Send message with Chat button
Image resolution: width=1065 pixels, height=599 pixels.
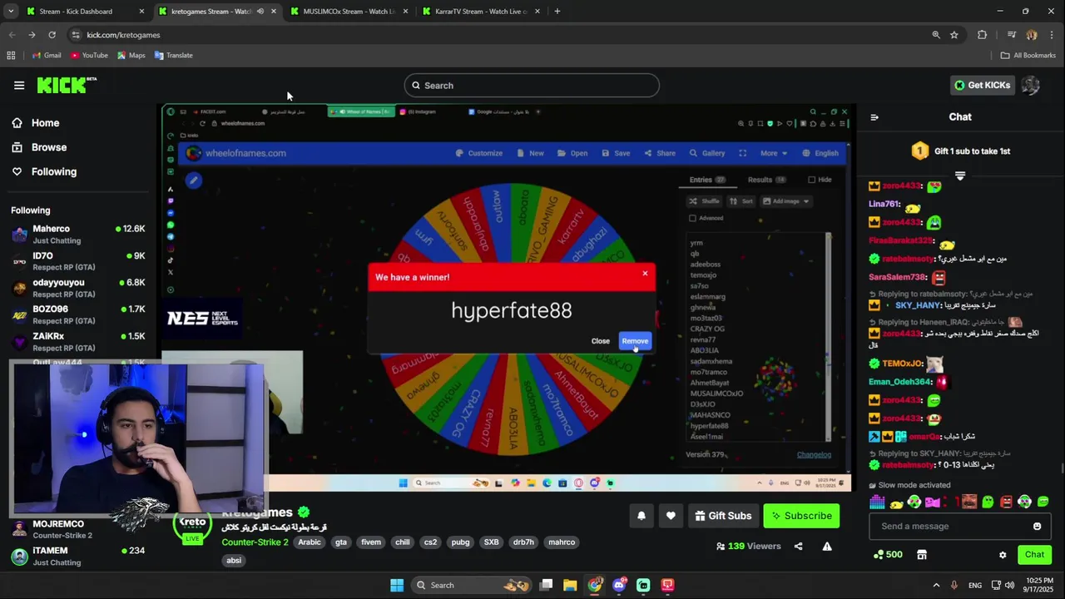coord(1034,555)
